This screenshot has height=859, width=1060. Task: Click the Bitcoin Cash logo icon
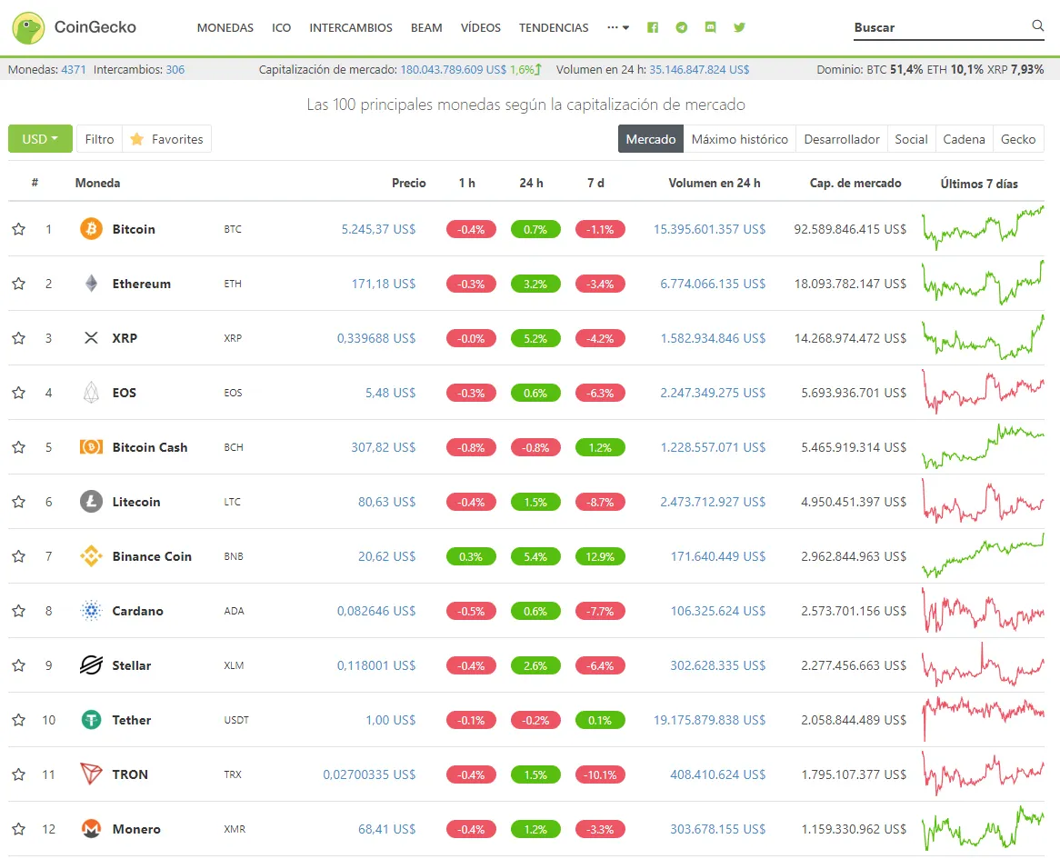click(x=91, y=447)
